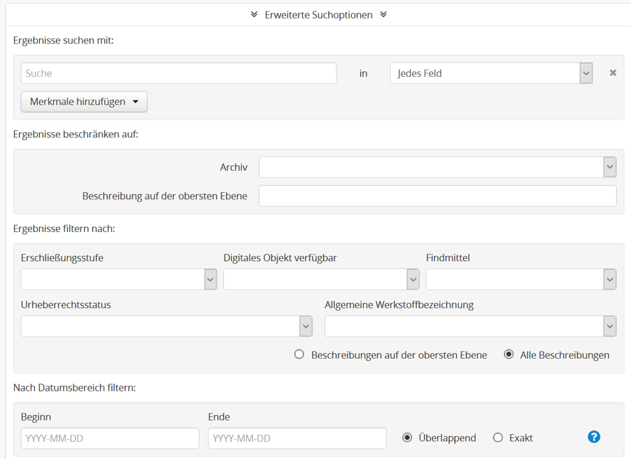The height and width of the screenshot is (459, 631).
Task: Select the Alle Beschreibungen radio option
Action: click(x=508, y=354)
